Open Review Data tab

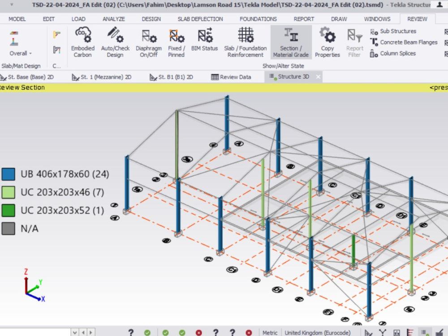(x=231, y=77)
